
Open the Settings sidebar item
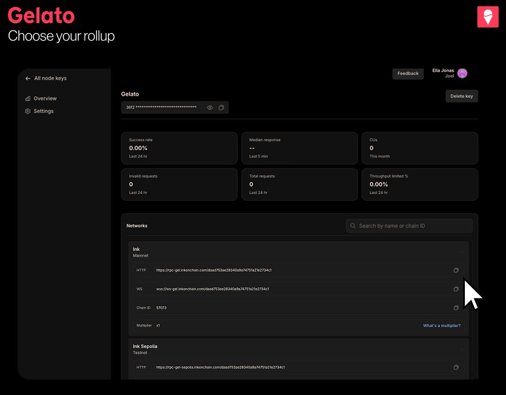39,111
